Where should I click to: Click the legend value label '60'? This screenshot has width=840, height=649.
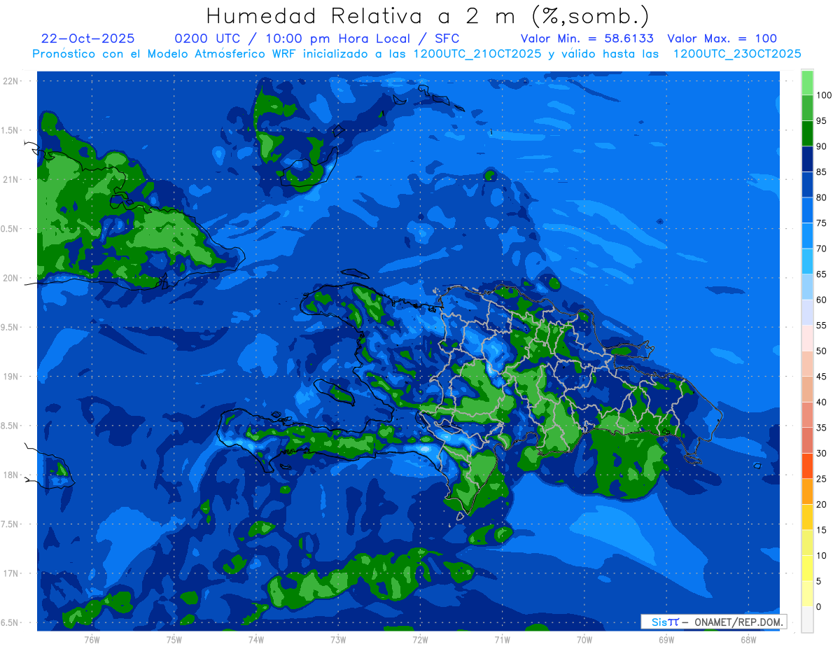click(x=821, y=300)
